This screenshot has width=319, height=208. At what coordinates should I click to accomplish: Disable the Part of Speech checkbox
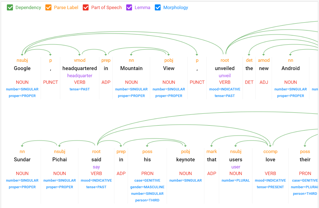click(x=86, y=7)
